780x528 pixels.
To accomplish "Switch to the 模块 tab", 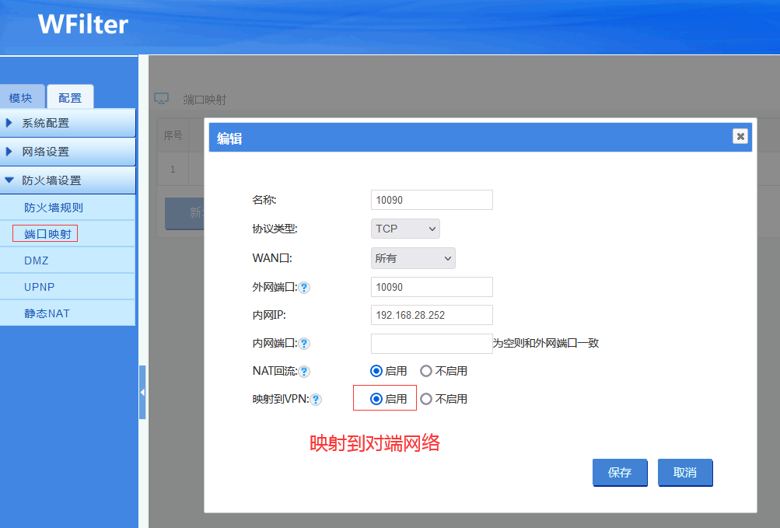I will [x=21, y=97].
